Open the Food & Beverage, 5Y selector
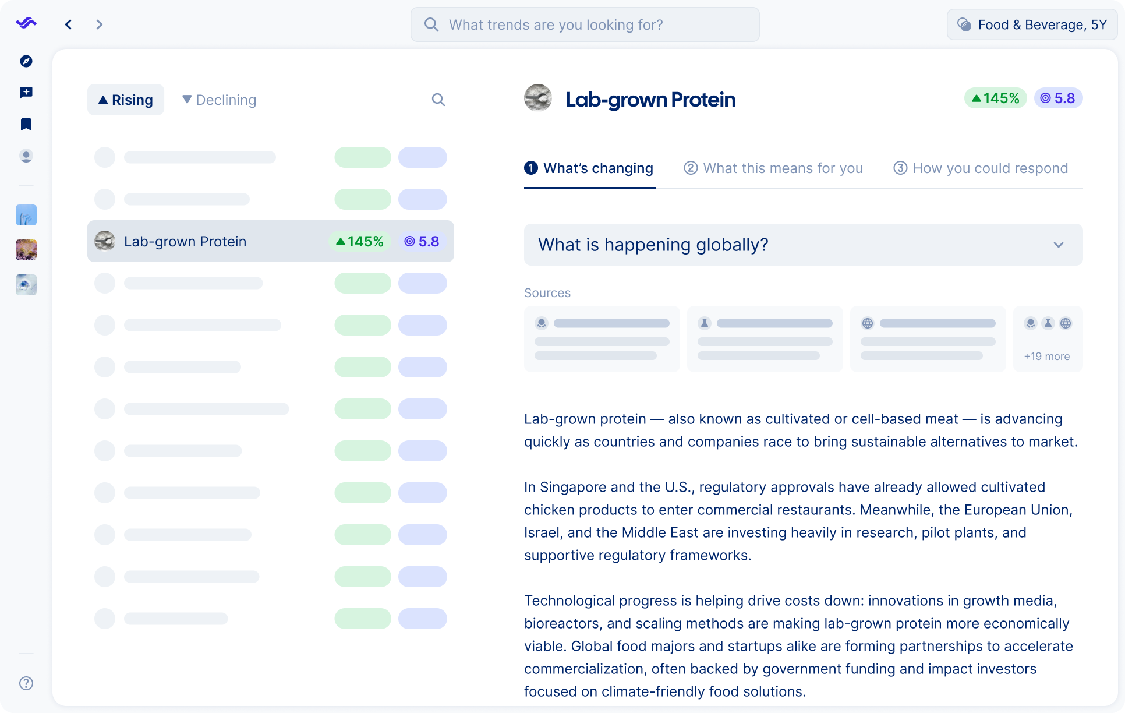The height and width of the screenshot is (713, 1125). coord(1032,24)
